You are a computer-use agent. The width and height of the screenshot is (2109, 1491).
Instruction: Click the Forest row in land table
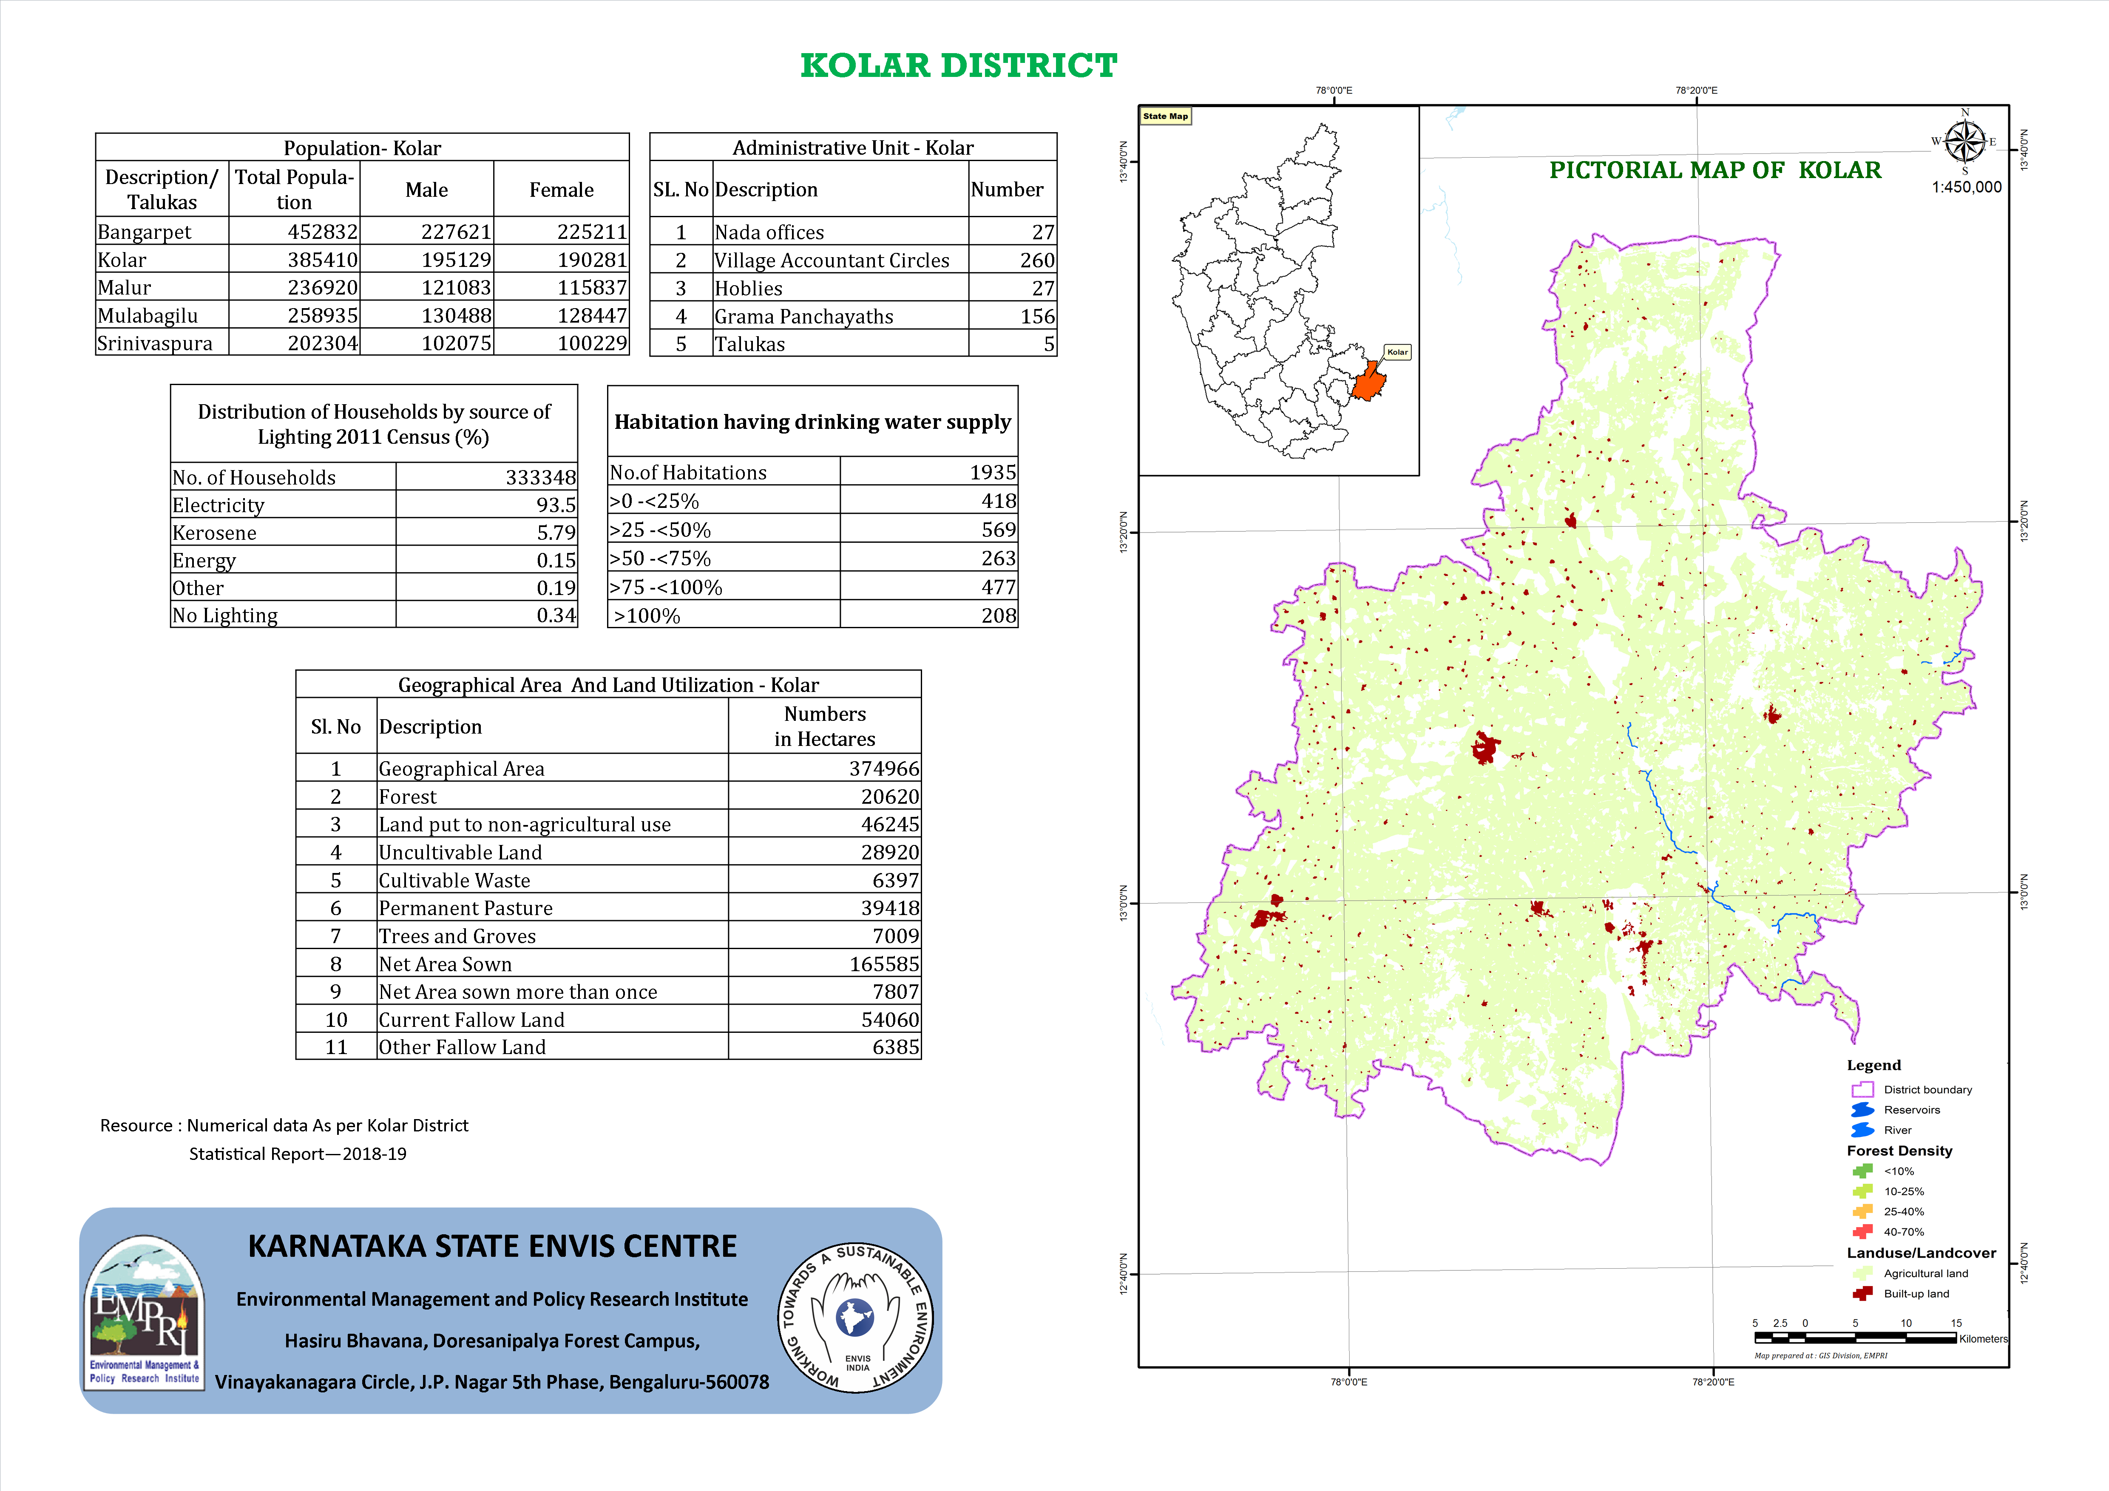608,796
